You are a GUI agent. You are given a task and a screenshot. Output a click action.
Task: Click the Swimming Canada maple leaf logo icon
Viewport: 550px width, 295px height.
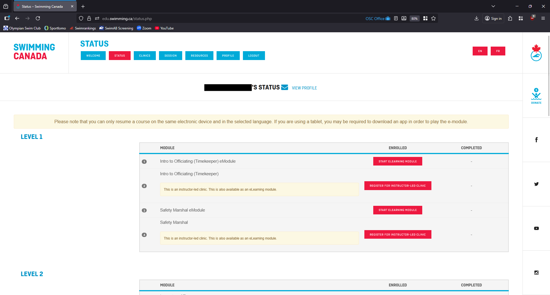pyautogui.click(x=536, y=53)
